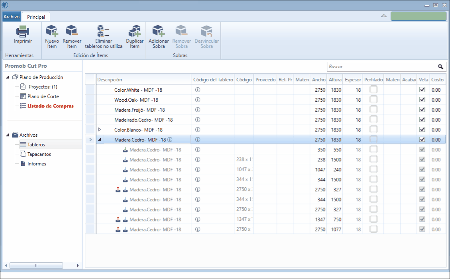Click the Imprimir printer icon
The height and width of the screenshot is (279, 450).
coord(23,31)
